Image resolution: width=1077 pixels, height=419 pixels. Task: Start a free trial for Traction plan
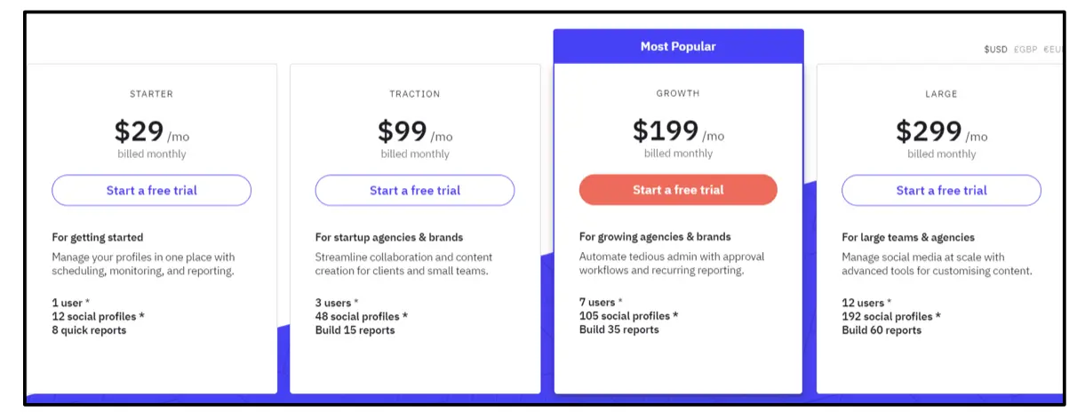point(415,190)
